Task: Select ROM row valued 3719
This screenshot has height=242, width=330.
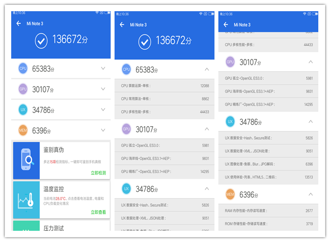Action: pyautogui.click(x=268, y=223)
